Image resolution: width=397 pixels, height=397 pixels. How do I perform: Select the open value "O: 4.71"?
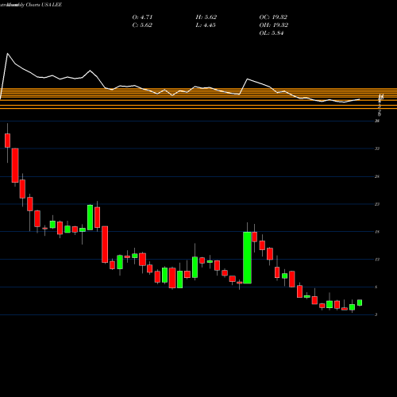[142, 17]
